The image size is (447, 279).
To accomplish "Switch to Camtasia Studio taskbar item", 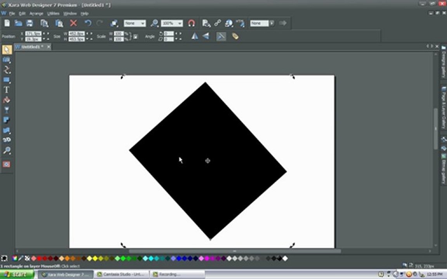I will (122, 274).
